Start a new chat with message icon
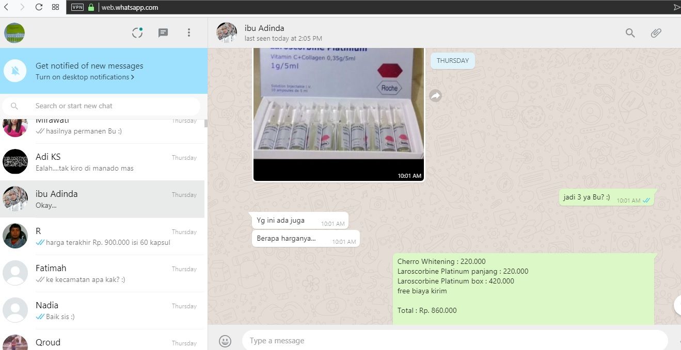Screen dimensions: 681x350 [x=163, y=33]
